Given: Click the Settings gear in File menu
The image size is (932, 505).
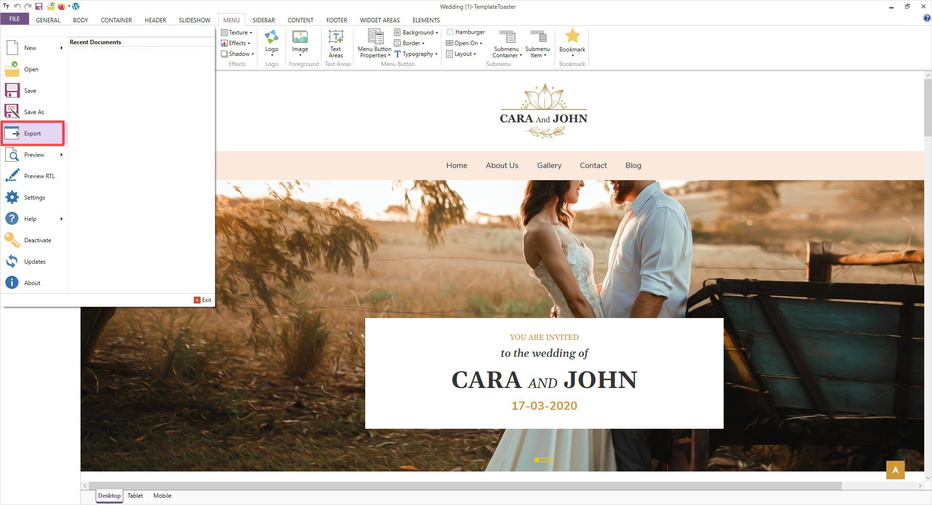Looking at the screenshot, I should tap(12, 198).
